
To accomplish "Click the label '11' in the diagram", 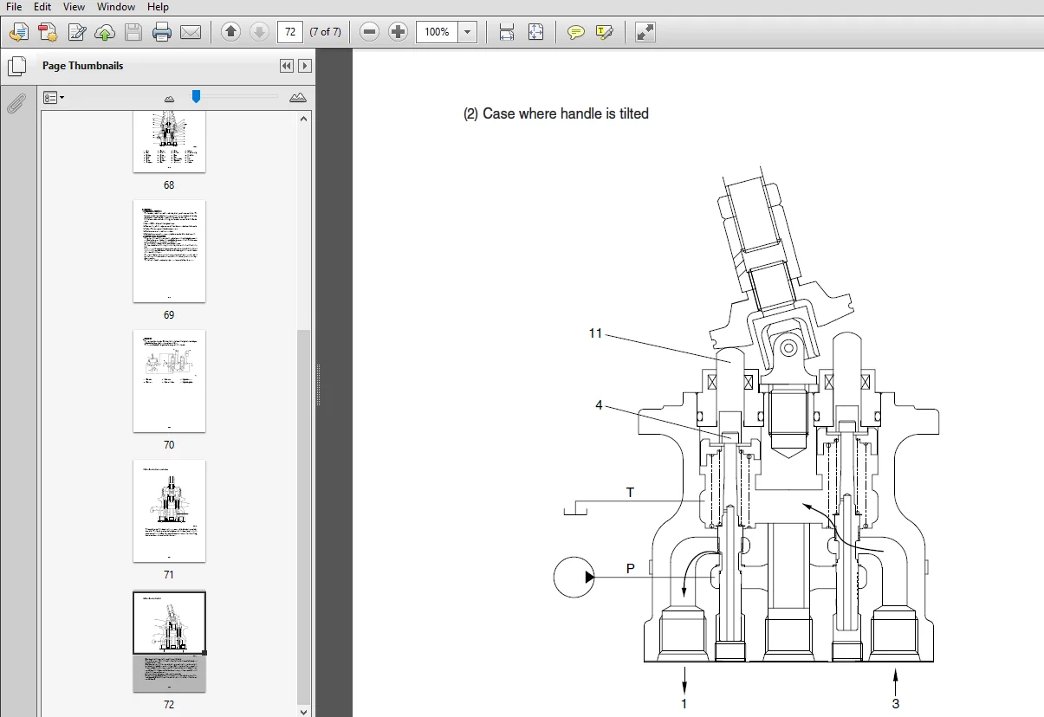I will [595, 333].
